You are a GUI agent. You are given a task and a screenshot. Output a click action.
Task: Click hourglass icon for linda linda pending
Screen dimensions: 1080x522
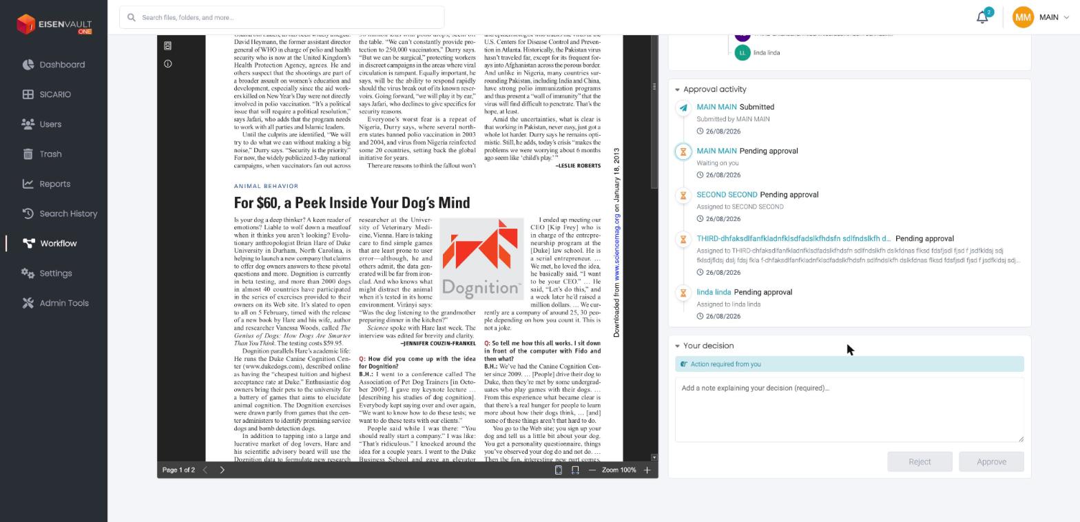coord(683,293)
